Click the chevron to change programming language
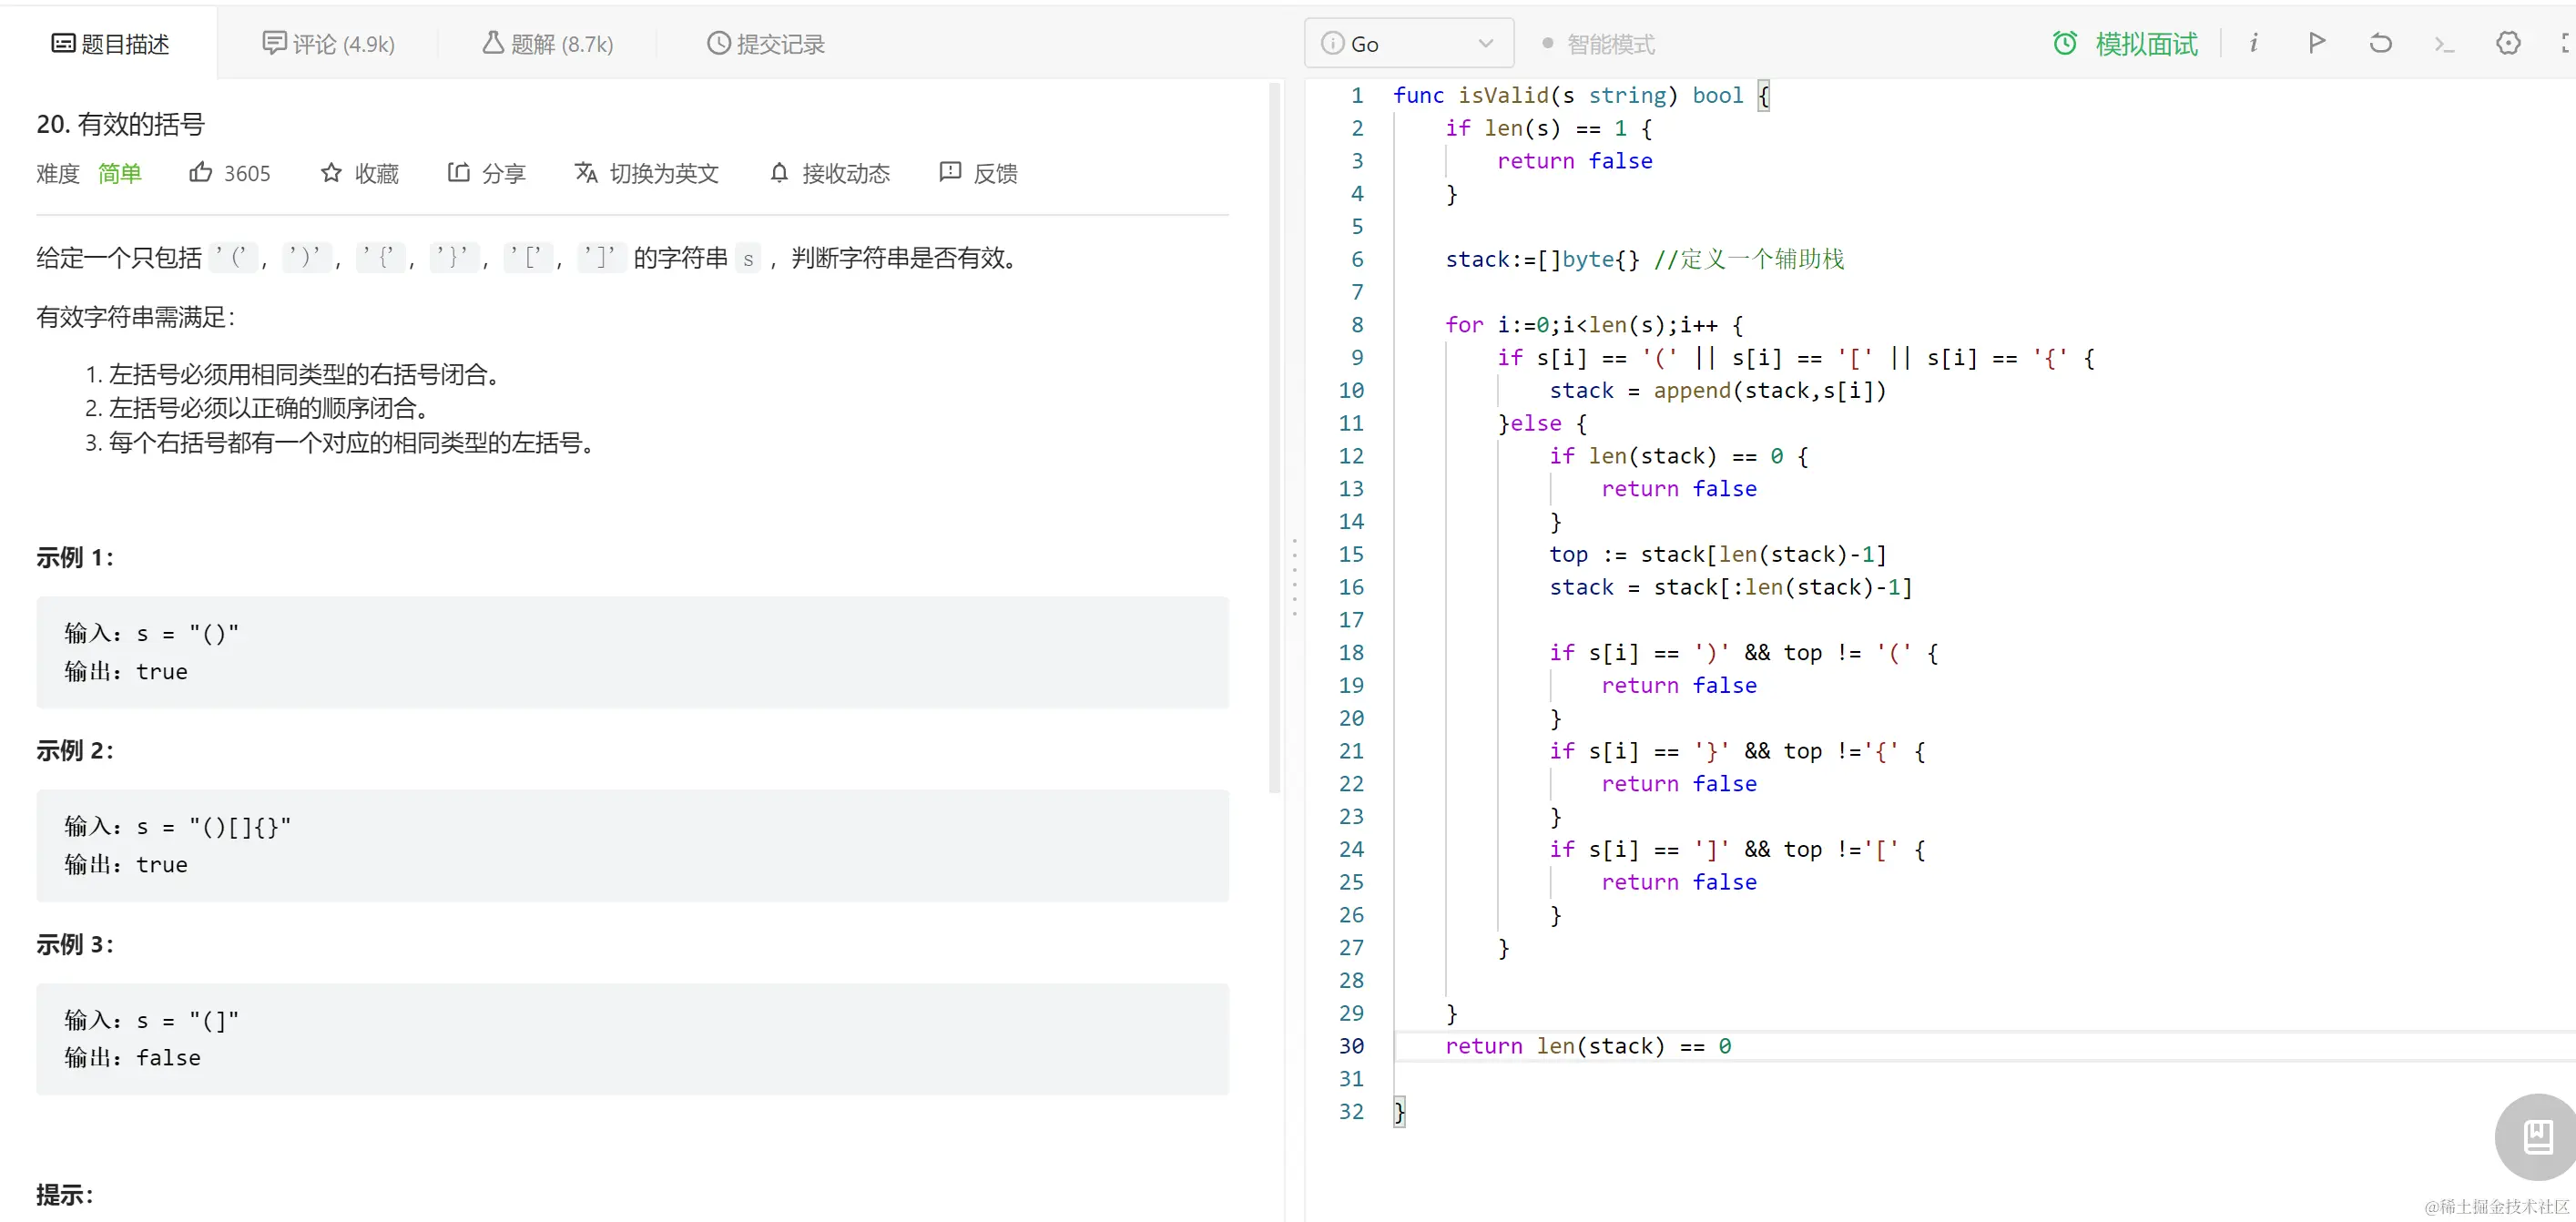 click(x=1486, y=43)
